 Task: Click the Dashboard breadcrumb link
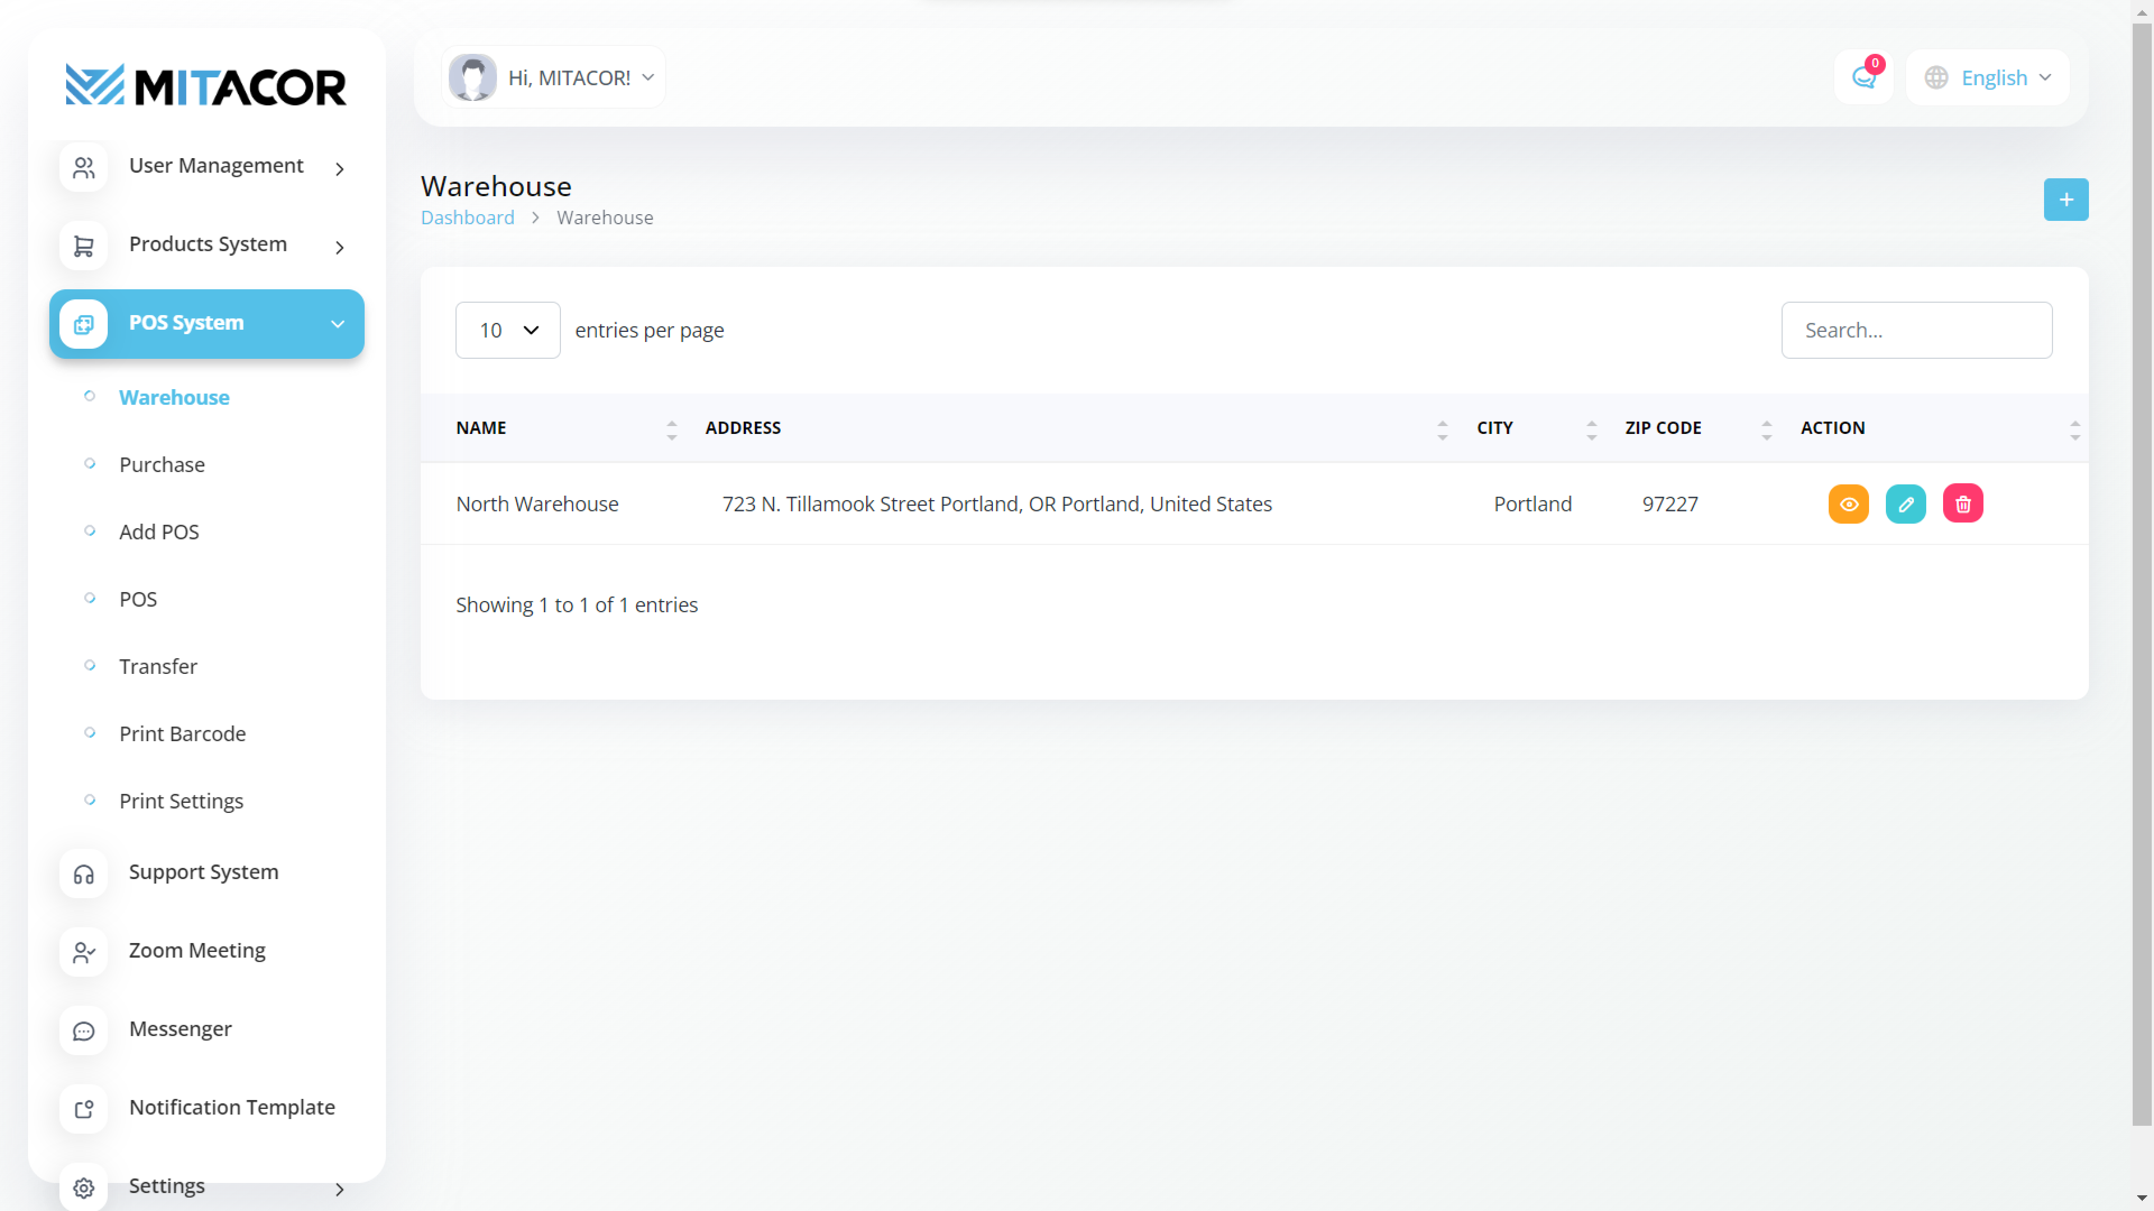click(x=467, y=218)
